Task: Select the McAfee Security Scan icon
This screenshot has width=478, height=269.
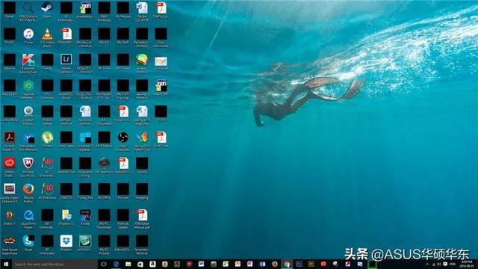Action: click(28, 163)
